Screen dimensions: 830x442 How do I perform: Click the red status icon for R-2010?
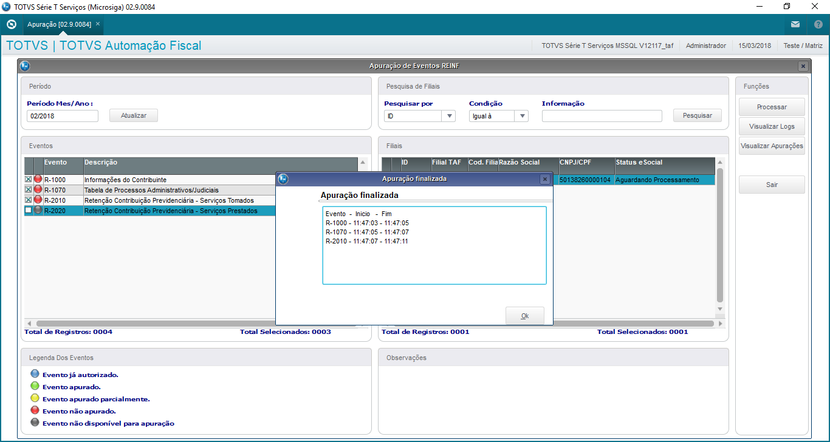coord(38,200)
